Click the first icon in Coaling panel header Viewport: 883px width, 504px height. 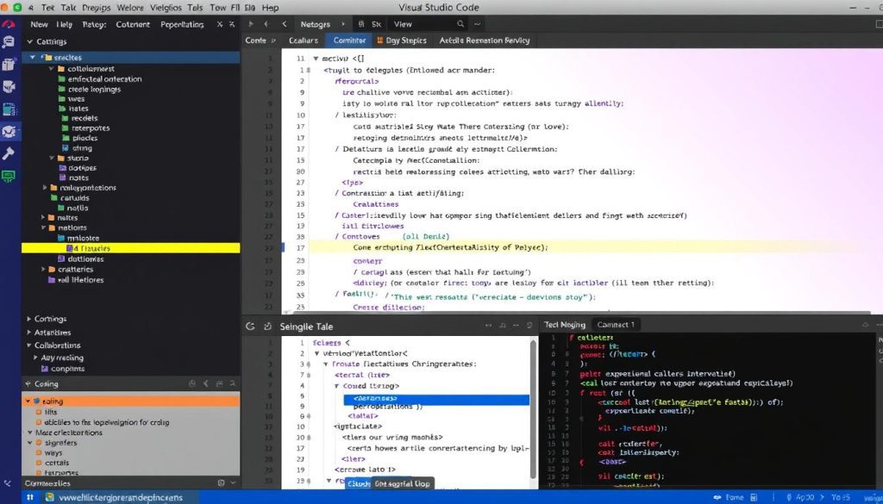click(x=192, y=383)
